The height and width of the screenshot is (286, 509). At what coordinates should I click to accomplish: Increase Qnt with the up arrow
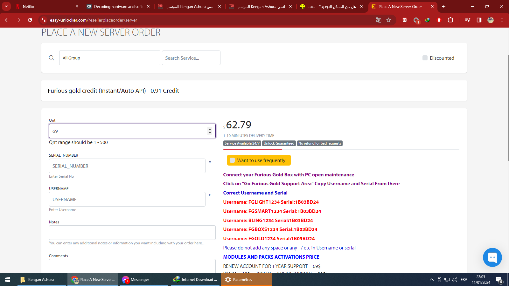(210, 129)
